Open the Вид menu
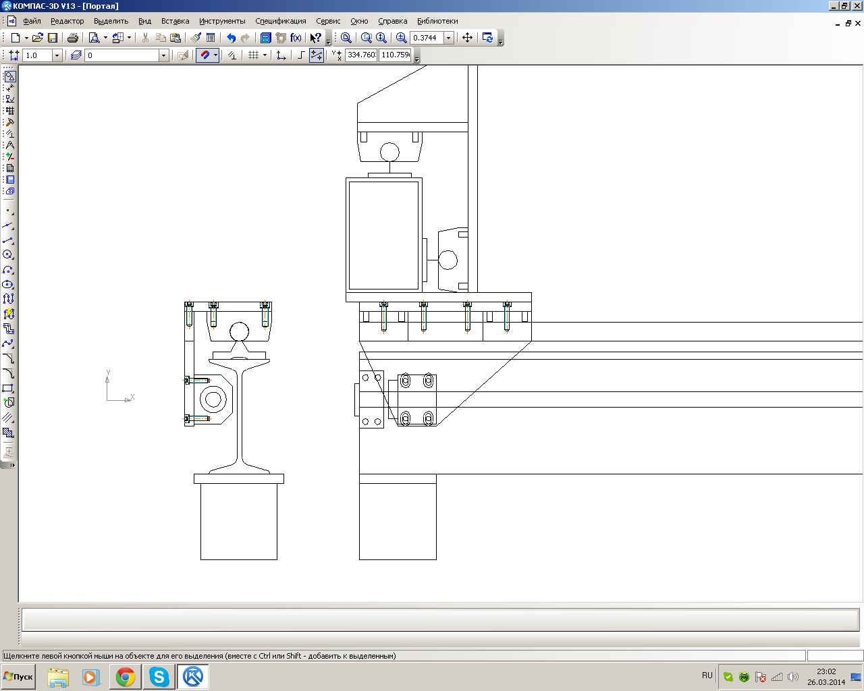Viewport: 864px width, 691px height. pos(144,21)
